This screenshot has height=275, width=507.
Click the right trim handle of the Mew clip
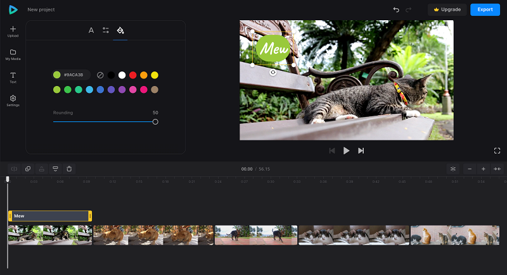90,216
